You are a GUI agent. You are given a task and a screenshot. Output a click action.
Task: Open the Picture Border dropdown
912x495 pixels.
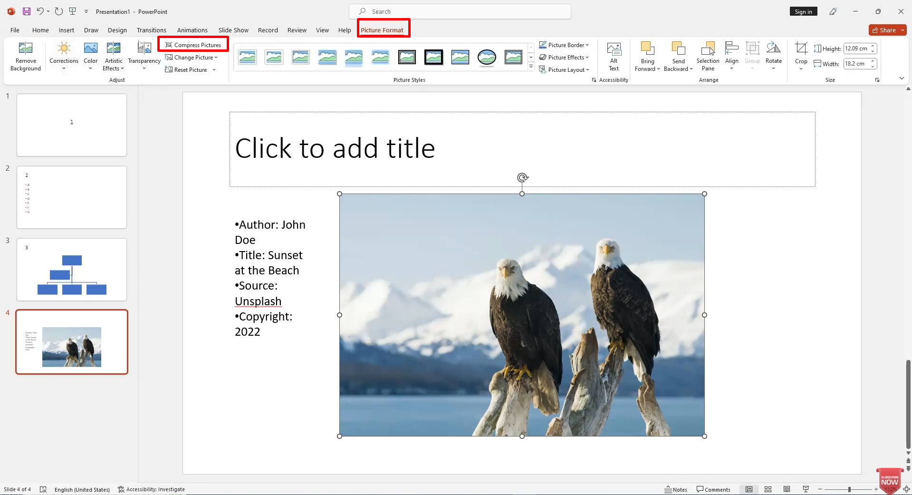[564, 45]
